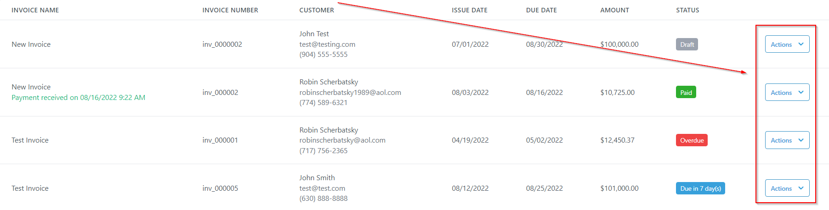Sort by Issue Date column header
Screen dimensions: 829x210
(470, 10)
